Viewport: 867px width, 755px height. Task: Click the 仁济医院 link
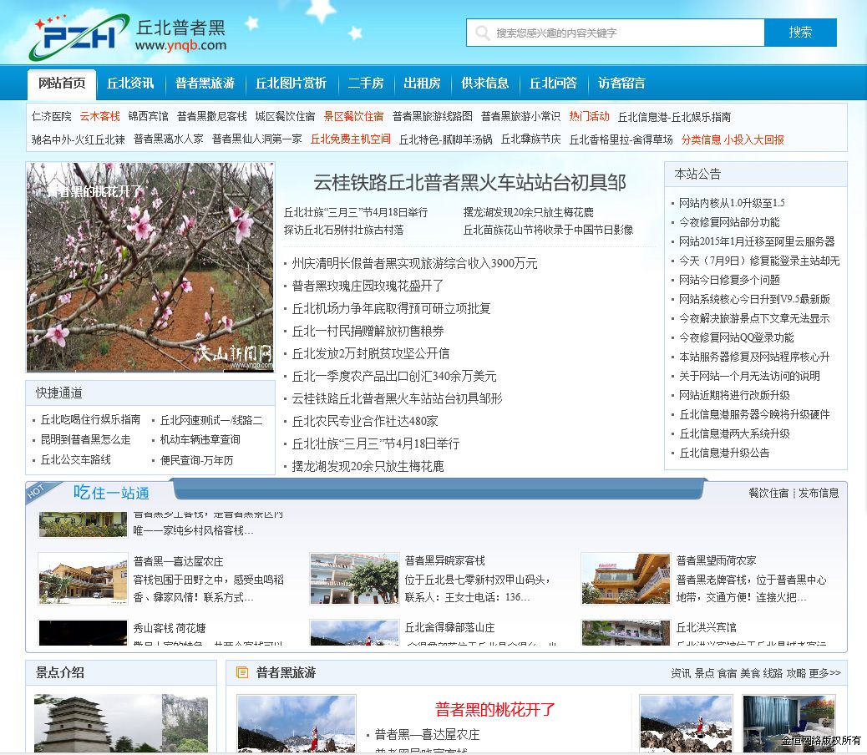pyautogui.click(x=52, y=117)
